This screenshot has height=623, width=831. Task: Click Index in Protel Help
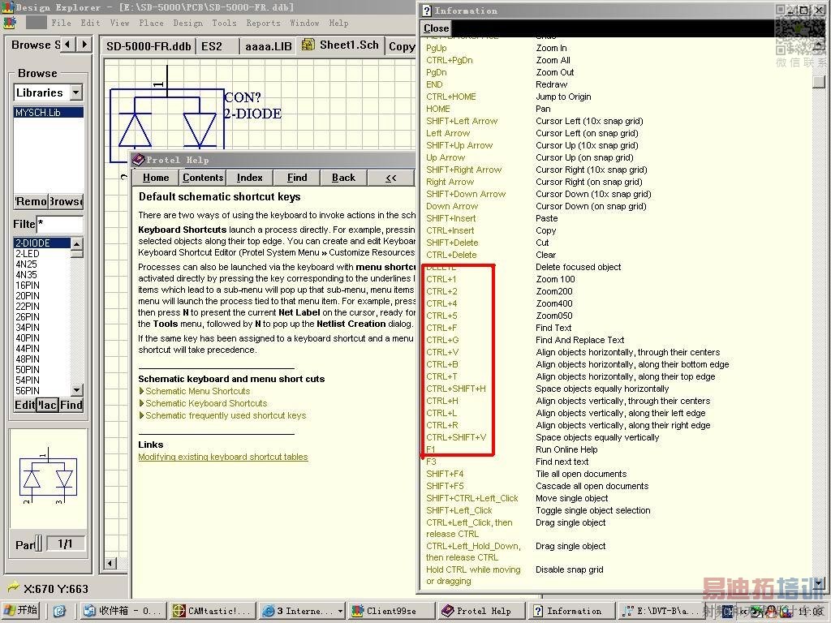(x=250, y=178)
